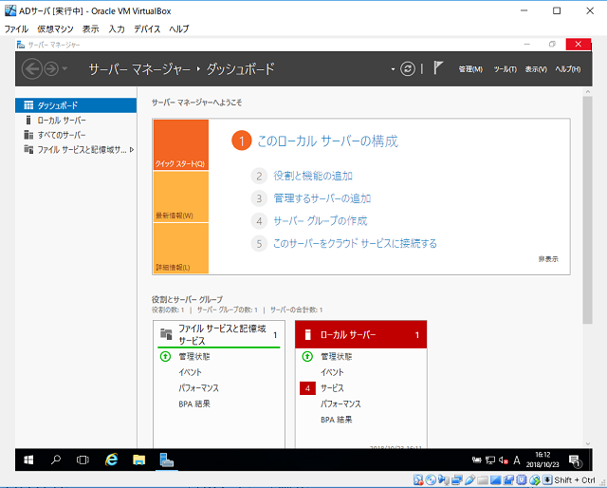607x488 pixels.
Task: Click 非表示 to hide welcome panel
Action: (x=548, y=259)
